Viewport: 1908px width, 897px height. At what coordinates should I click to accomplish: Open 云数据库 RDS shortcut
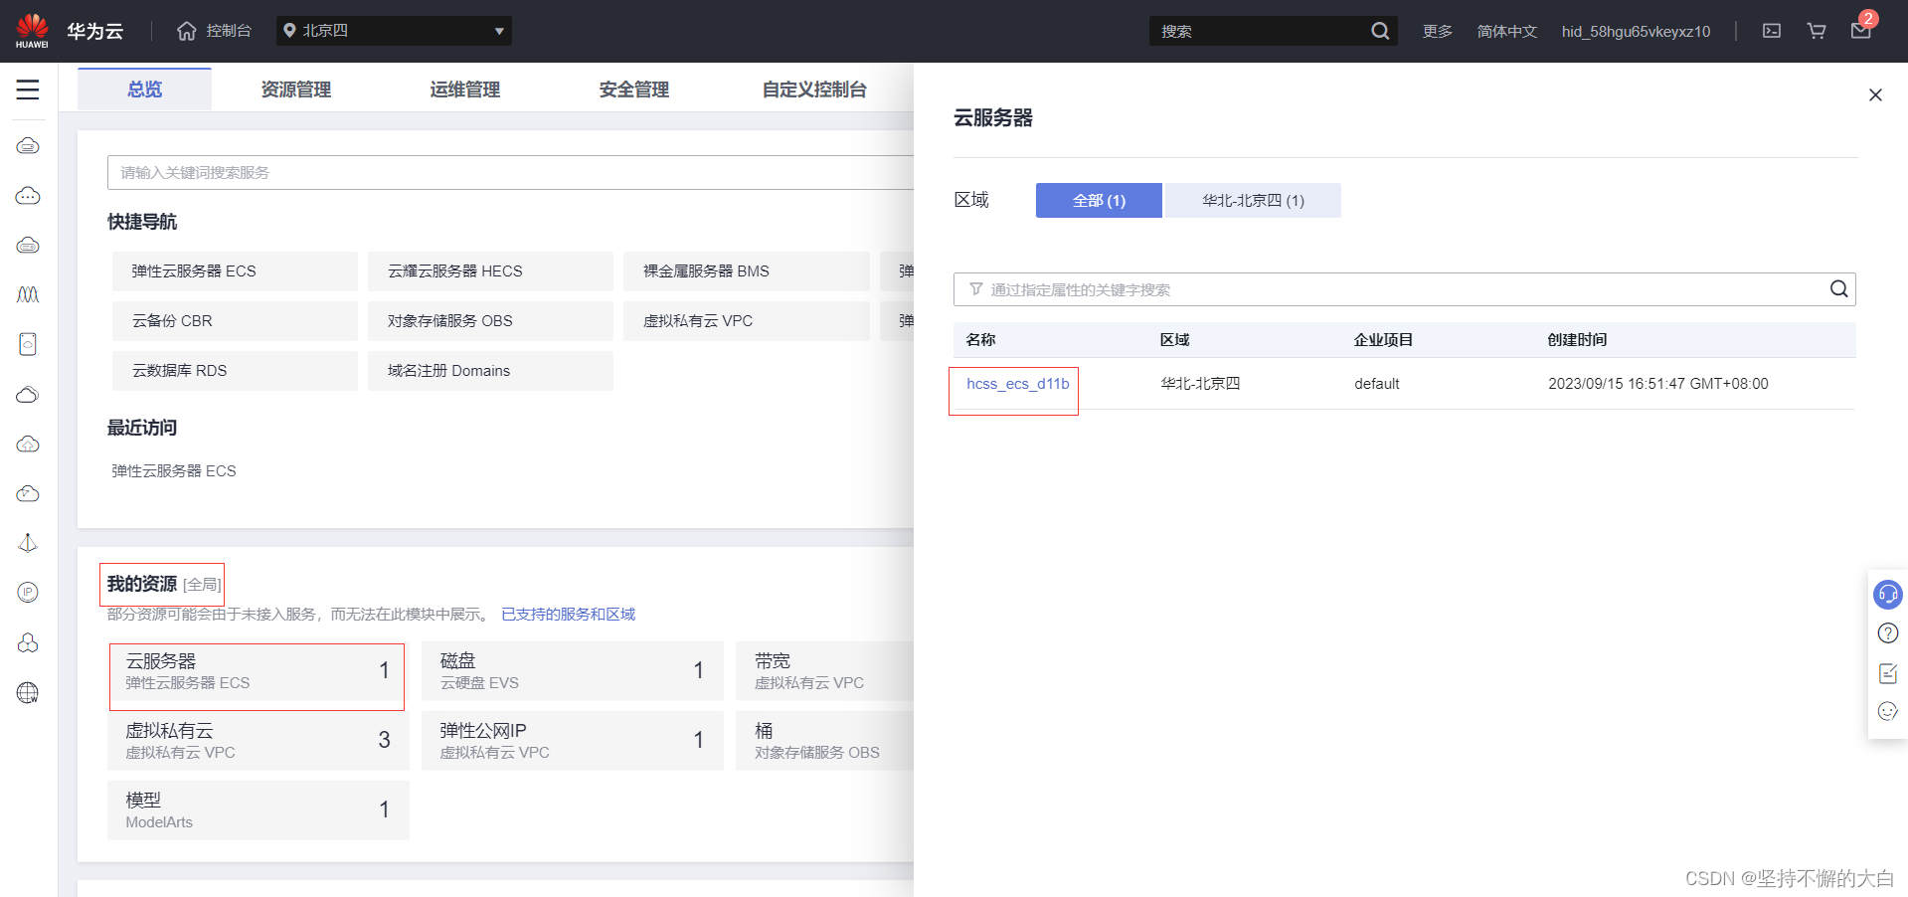tap(235, 370)
